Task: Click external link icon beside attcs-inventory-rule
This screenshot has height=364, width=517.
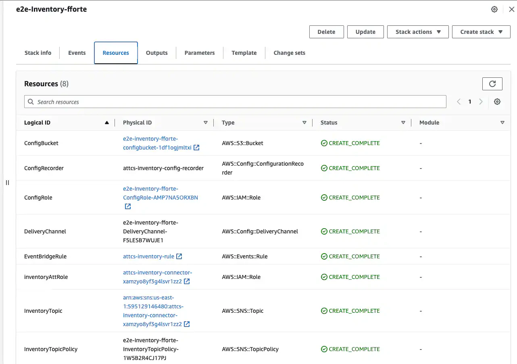Action: tap(179, 256)
